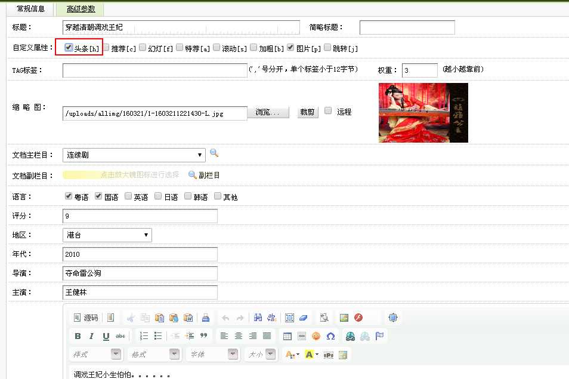
Task: Check the 滚动[s] attribute checkbox
Action: [x=217, y=47]
